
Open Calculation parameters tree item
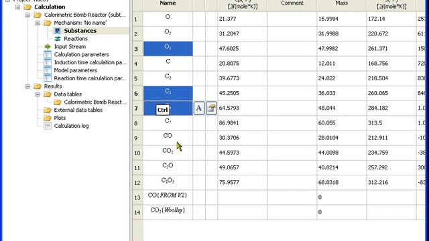click(81, 54)
